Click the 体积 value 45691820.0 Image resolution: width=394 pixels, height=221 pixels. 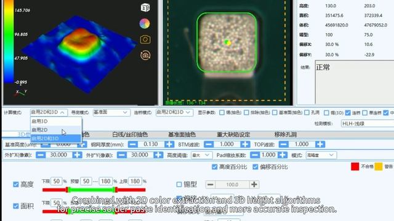pos(337,25)
